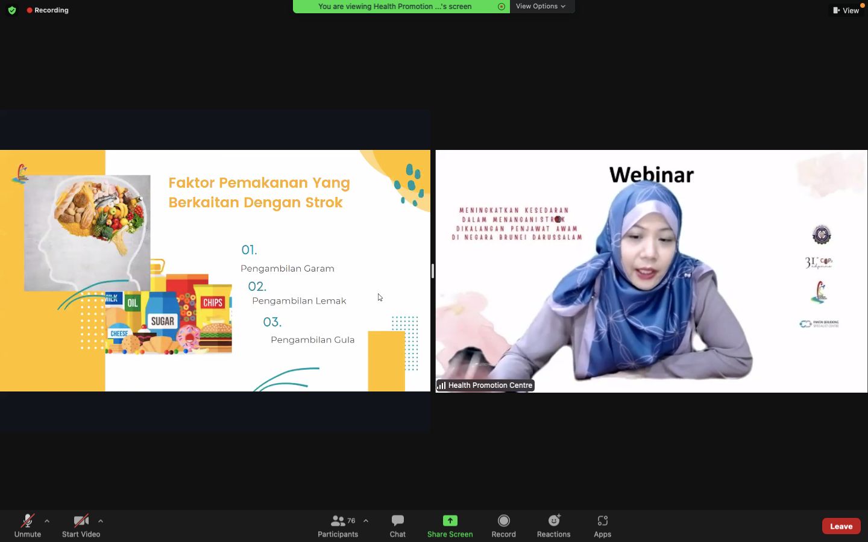Screen dimensions: 868x542
Task: Click the Share Screen icon
Action: (450, 521)
